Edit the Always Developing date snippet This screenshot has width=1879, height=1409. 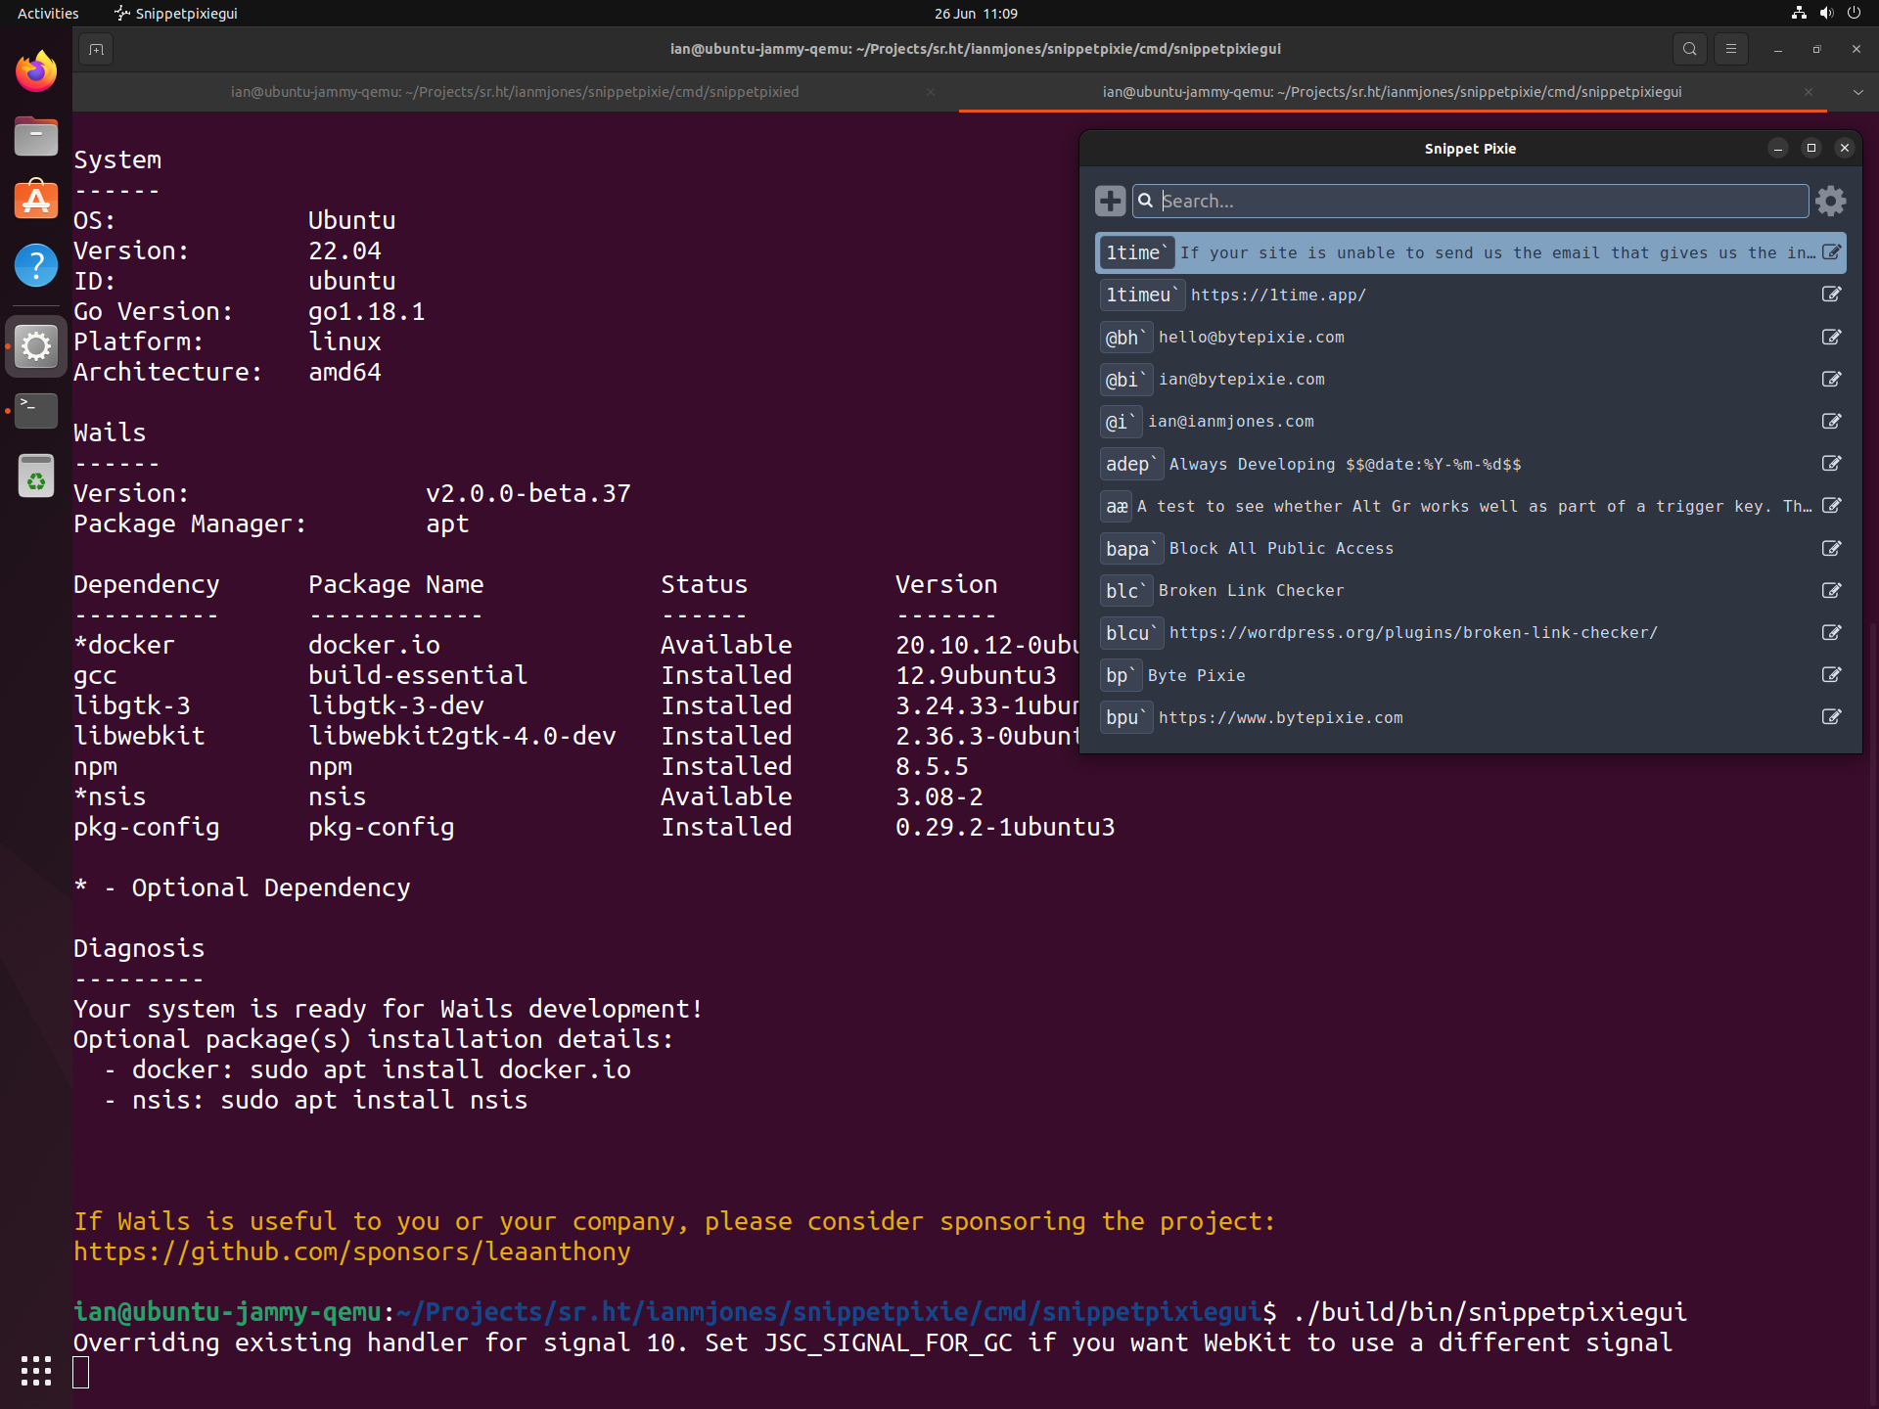point(1831,464)
